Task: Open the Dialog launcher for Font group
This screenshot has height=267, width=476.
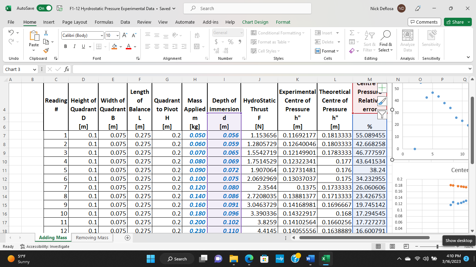Action: 138,58
